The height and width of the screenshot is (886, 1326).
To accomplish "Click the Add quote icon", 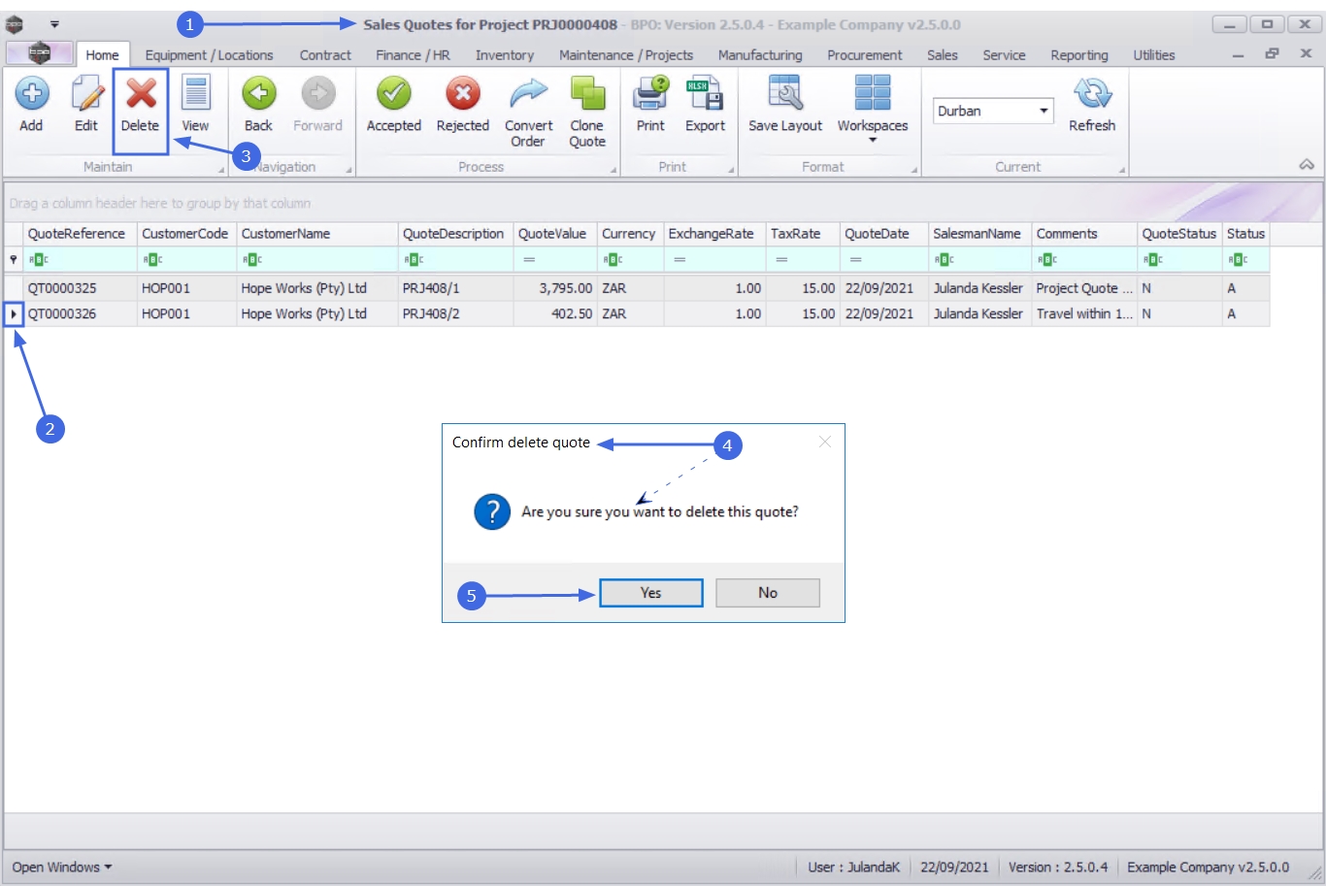I will [x=31, y=94].
